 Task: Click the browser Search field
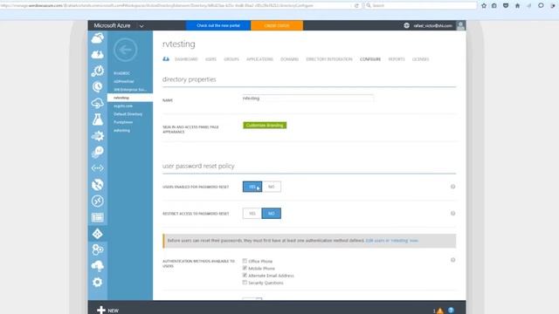tap(421, 6)
